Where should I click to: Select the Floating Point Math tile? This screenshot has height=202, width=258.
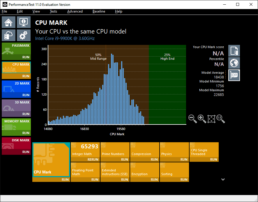[85, 170]
